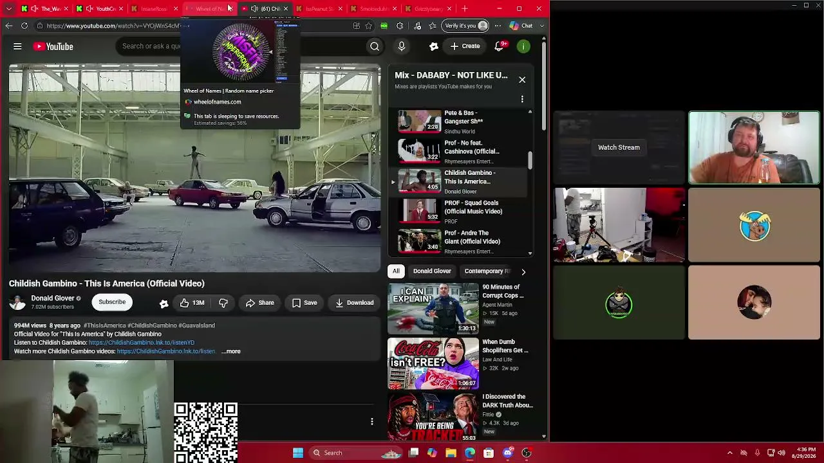824x463 pixels.
Task: Bookmark this page with the star icon
Action: pyautogui.click(x=368, y=26)
